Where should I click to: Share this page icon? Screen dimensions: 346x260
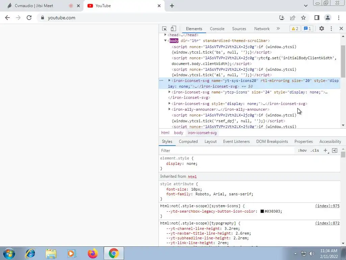(x=293, y=18)
